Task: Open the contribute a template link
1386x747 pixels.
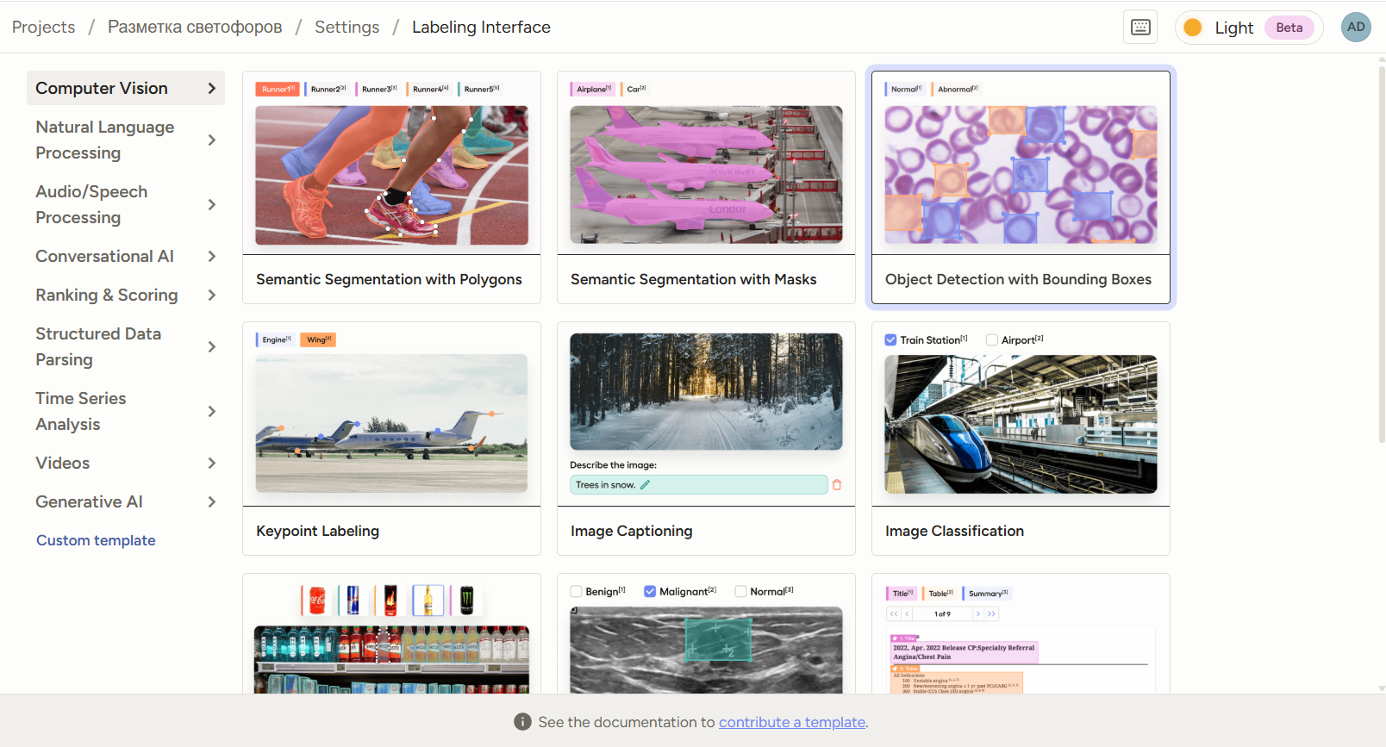Action: [x=792, y=722]
